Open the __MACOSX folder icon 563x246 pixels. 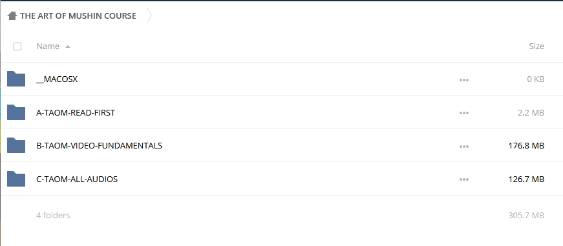click(16, 79)
